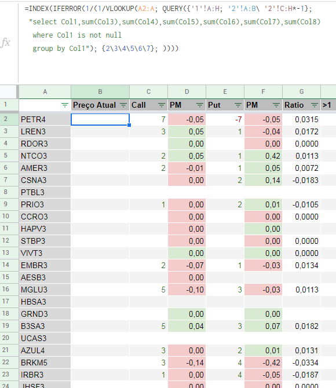Select row 2 header
Image resolution: width=336 pixels, height=388 pixels.
tap(9, 119)
